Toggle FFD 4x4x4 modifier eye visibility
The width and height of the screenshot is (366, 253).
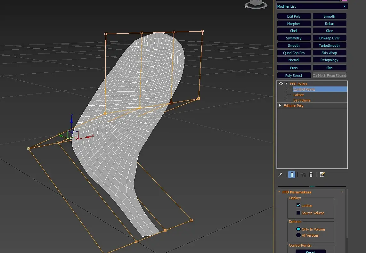click(x=281, y=84)
